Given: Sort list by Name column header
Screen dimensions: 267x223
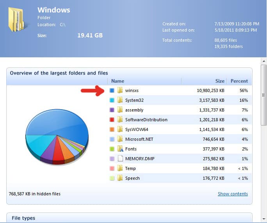Looking at the screenshot, I should (x=117, y=81).
